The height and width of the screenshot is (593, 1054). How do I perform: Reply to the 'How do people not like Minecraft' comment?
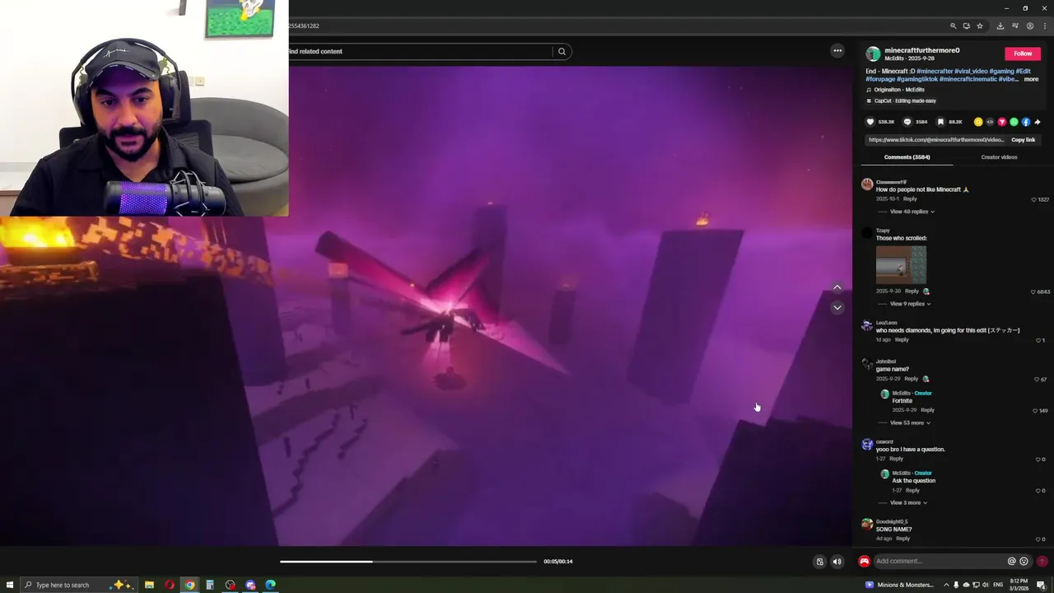click(910, 199)
